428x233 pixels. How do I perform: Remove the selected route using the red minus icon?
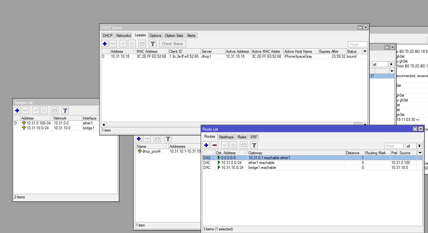(x=214, y=145)
